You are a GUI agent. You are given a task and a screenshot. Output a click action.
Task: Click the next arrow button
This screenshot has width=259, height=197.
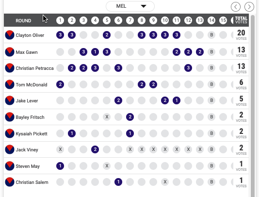[x=249, y=7]
